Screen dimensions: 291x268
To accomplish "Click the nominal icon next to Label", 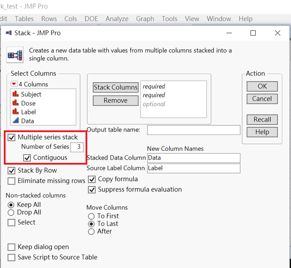I will tap(15, 111).
